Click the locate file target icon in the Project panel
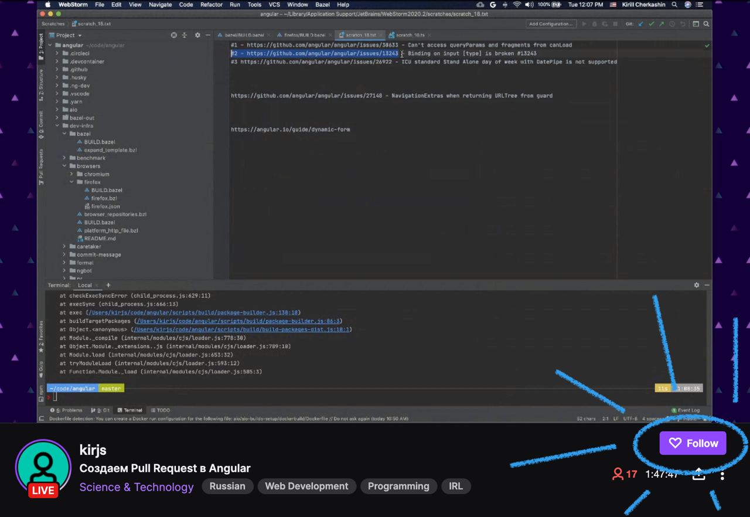Image resolution: width=750 pixels, height=517 pixels. point(174,35)
